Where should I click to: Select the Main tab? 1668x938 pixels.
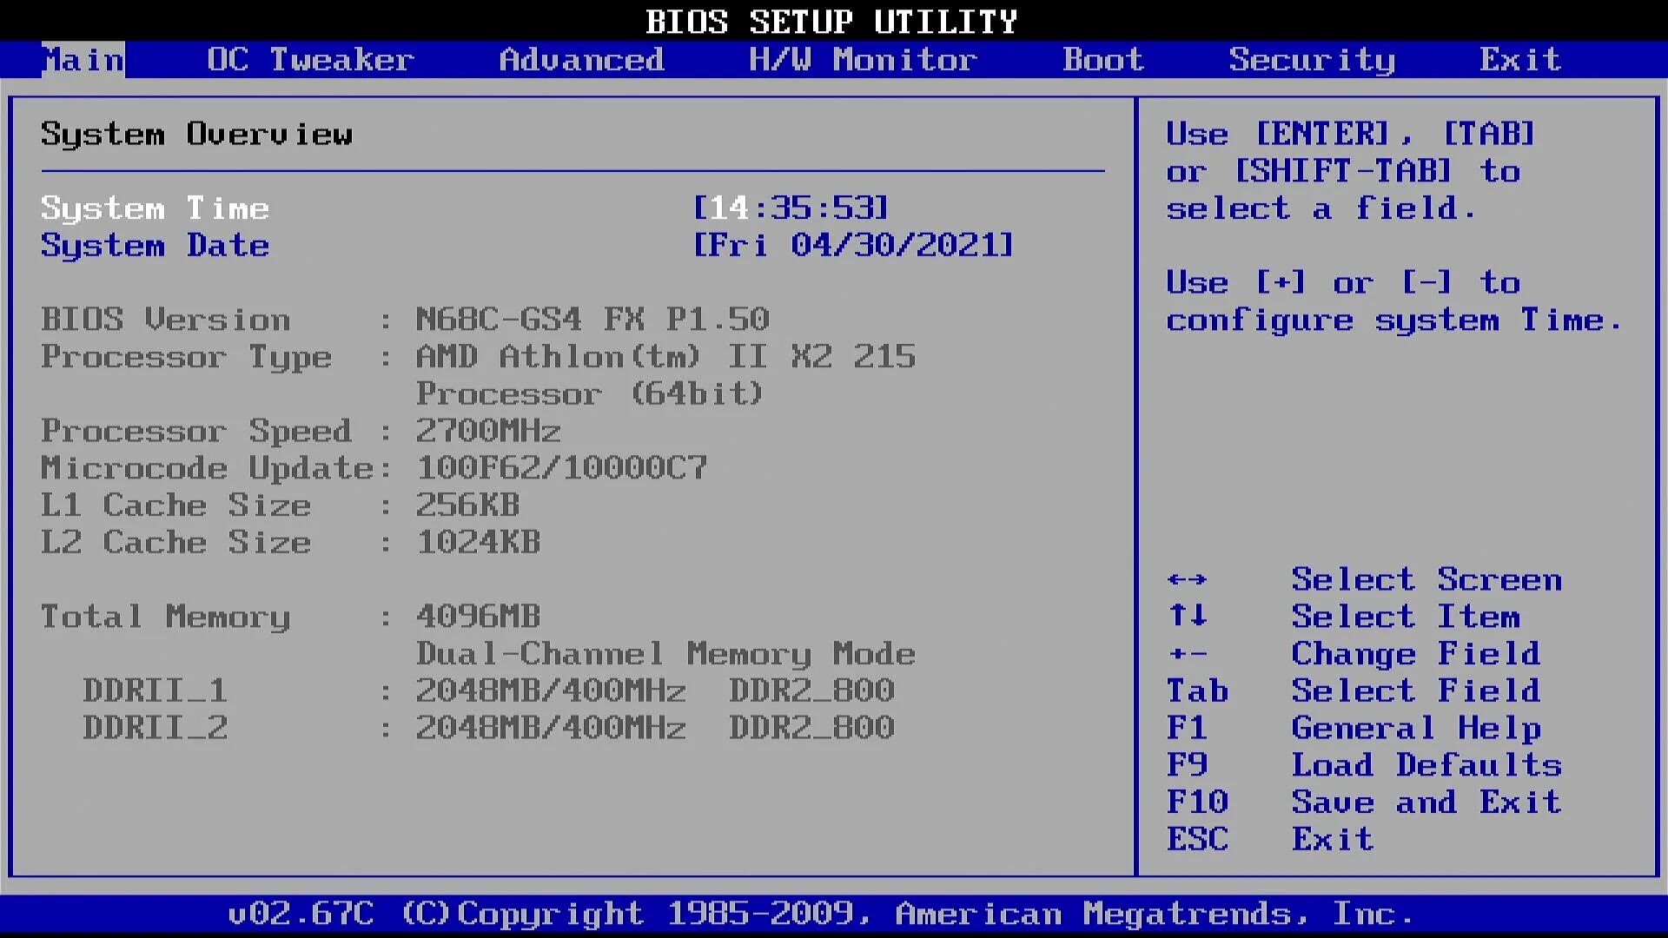point(83,60)
